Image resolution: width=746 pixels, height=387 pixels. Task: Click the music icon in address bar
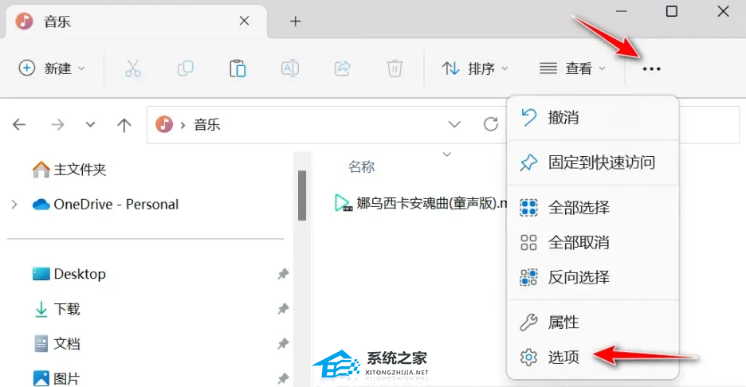coord(164,124)
